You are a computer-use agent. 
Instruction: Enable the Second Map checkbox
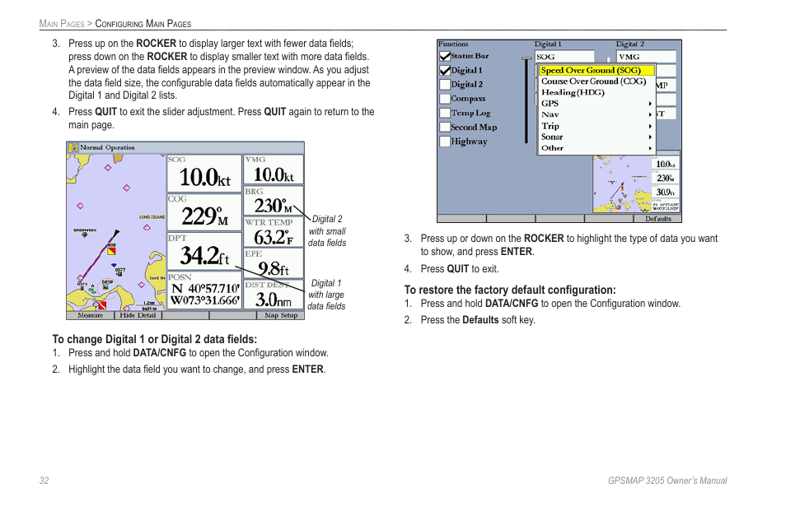pyautogui.click(x=445, y=127)
